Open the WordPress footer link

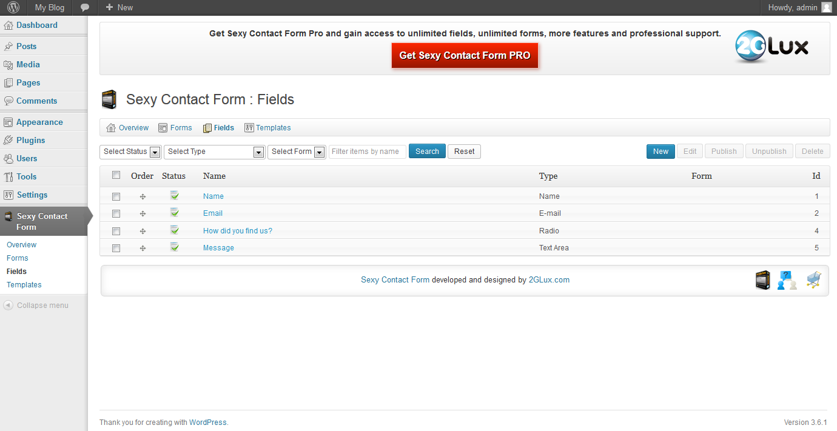pyautogui.click(x=207, y=423)
